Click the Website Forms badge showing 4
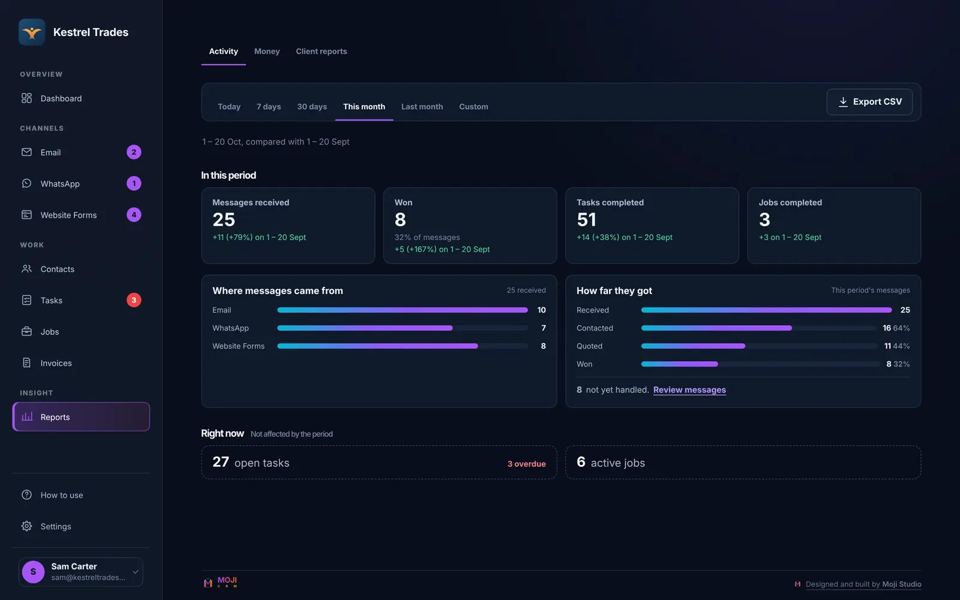The image size is (960, 600). (x=134, y=215)
